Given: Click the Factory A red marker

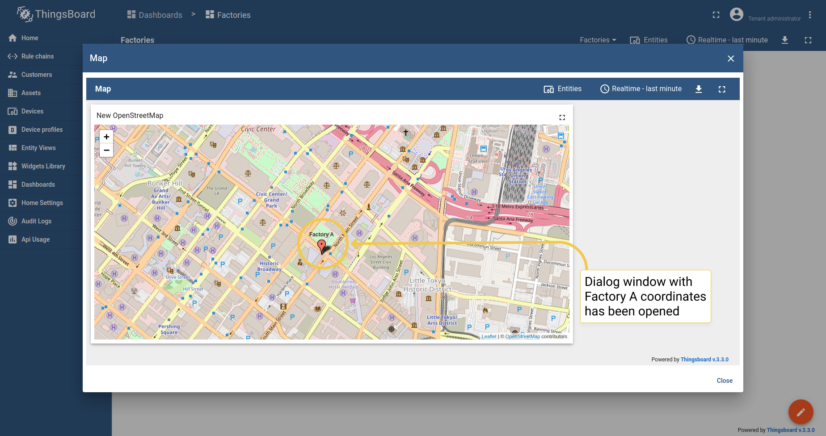Looking at the screenshot, I should [321, 246].
